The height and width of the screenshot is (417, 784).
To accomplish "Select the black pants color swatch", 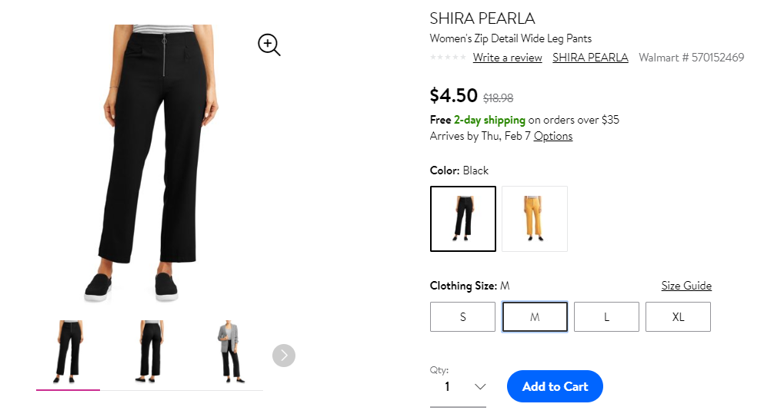I will 463,218.
